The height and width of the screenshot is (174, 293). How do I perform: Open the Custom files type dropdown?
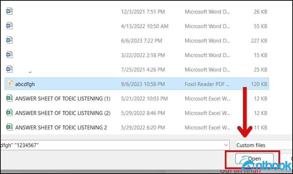click(264, 145)
